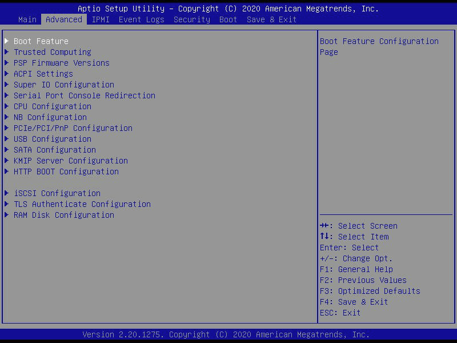Click the Aptio Setup Utility title text
This screenshot has height=343, width=457.
(228, 9)
